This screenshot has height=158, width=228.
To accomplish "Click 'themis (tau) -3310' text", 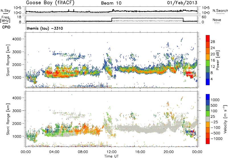I will pyautogui.click(x=45, y=28).
